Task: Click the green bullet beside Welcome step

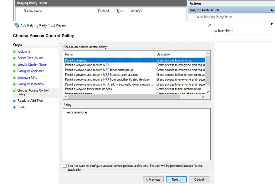Action: (14, 52)
